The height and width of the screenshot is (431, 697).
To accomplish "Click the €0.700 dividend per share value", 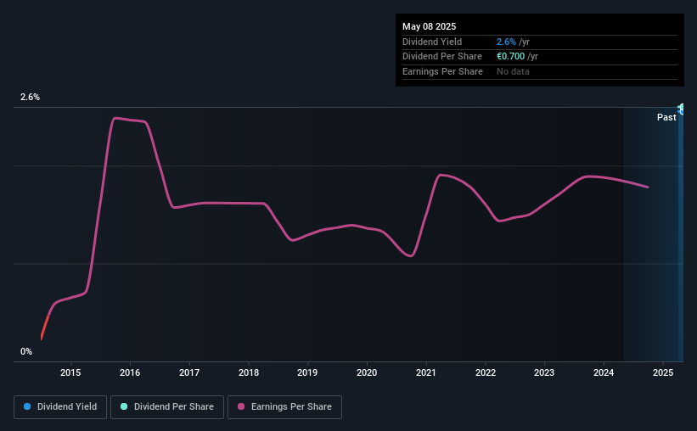I will 511,56.
